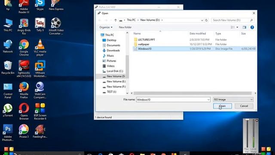Select the Angry Birds Rio shortcut

[24, 27]
